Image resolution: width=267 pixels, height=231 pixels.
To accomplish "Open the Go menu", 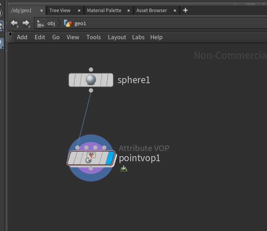I will coord(56,37).
